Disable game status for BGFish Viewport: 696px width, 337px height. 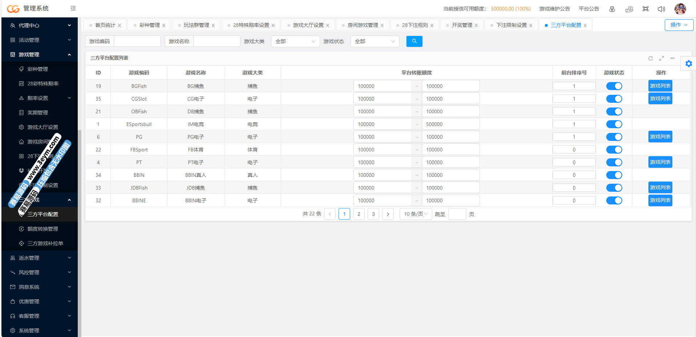(x=614, y=86)
